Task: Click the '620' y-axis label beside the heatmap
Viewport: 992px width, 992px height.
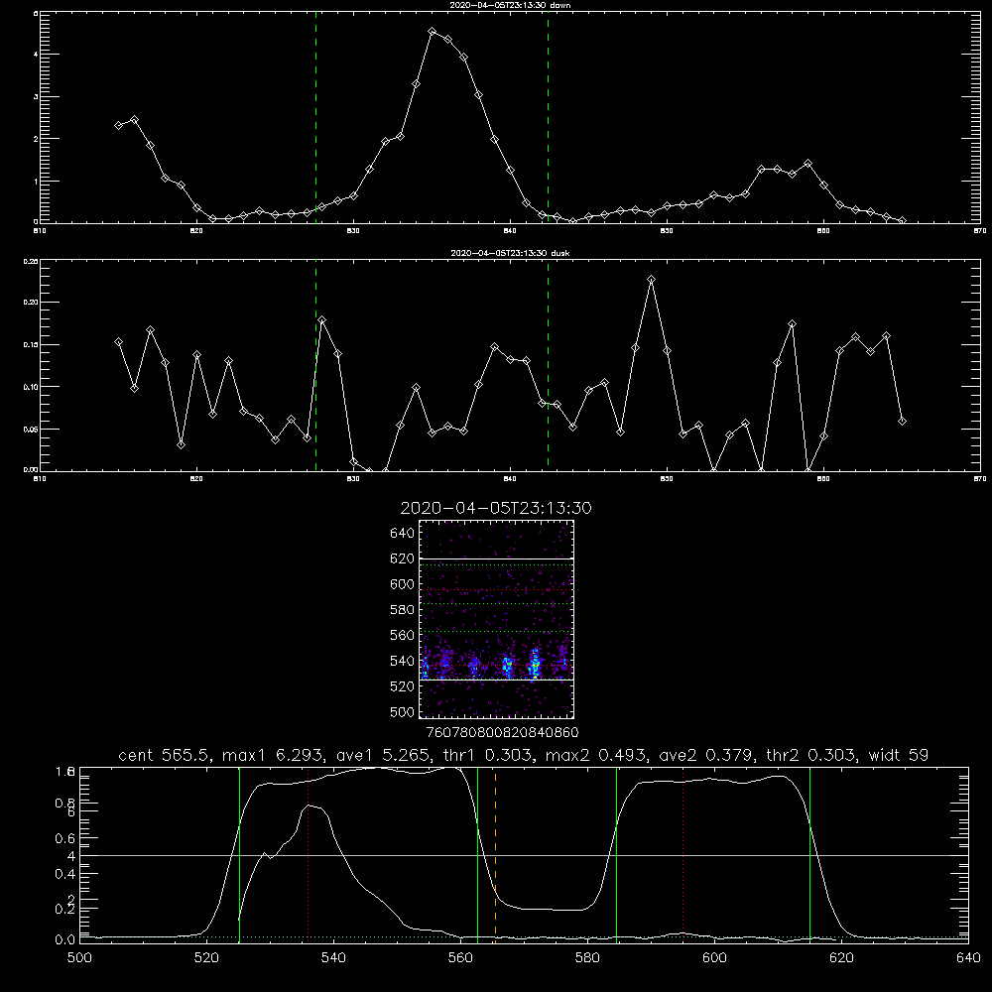Action: (x=402, y=558)
